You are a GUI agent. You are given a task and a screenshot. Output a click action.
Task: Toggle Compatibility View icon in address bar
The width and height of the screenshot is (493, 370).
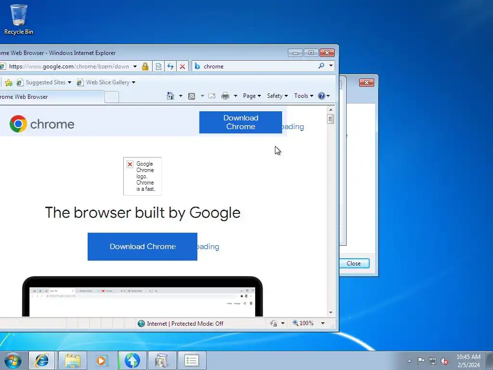(x=158, y=66)
